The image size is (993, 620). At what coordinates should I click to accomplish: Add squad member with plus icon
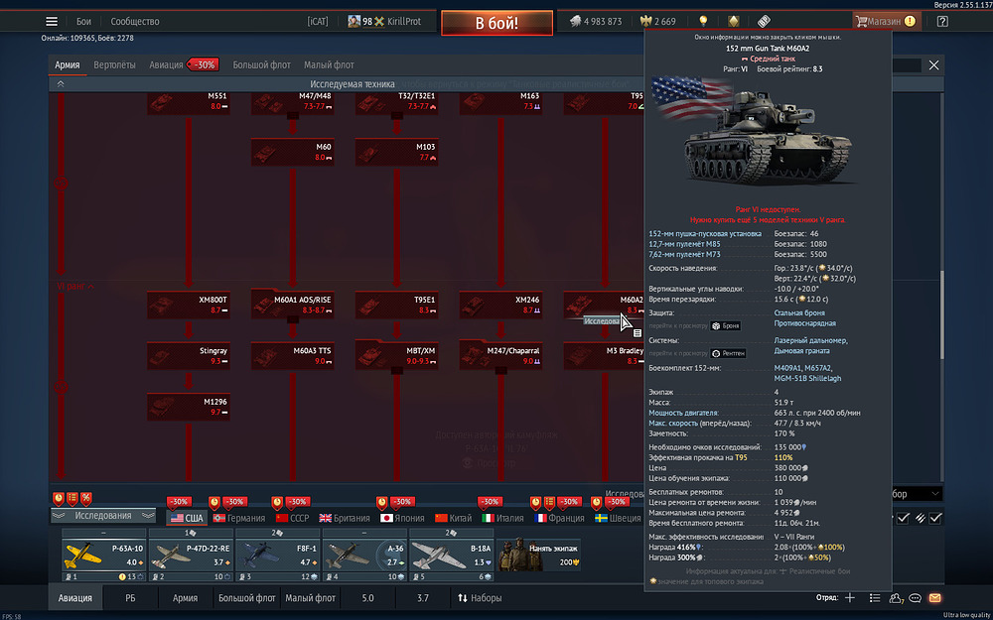[x=850, y=598]
